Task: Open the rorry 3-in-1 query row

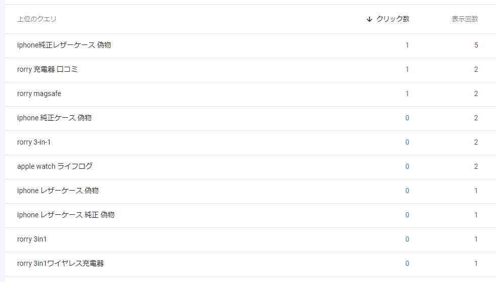Action: (x=34, y=142)
